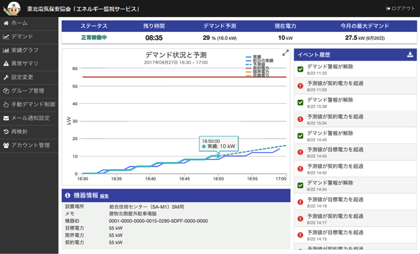Click the 東北電気保安協会 service title
This screenshot has height=254, width=420.
pos(84,9)
